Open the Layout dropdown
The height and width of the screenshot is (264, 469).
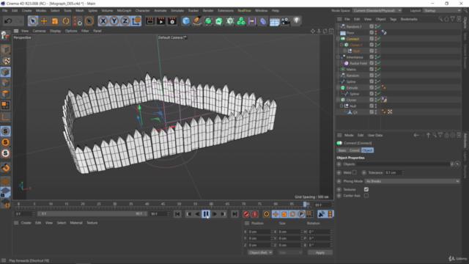442,10
